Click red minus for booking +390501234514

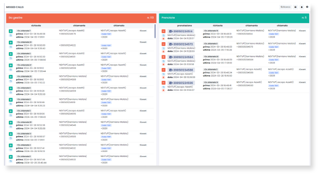click(163, 31)
